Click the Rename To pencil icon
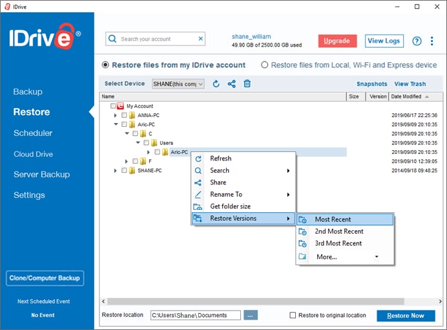The height and width of the screenshot is (330, 447). [x=198, y=195]
